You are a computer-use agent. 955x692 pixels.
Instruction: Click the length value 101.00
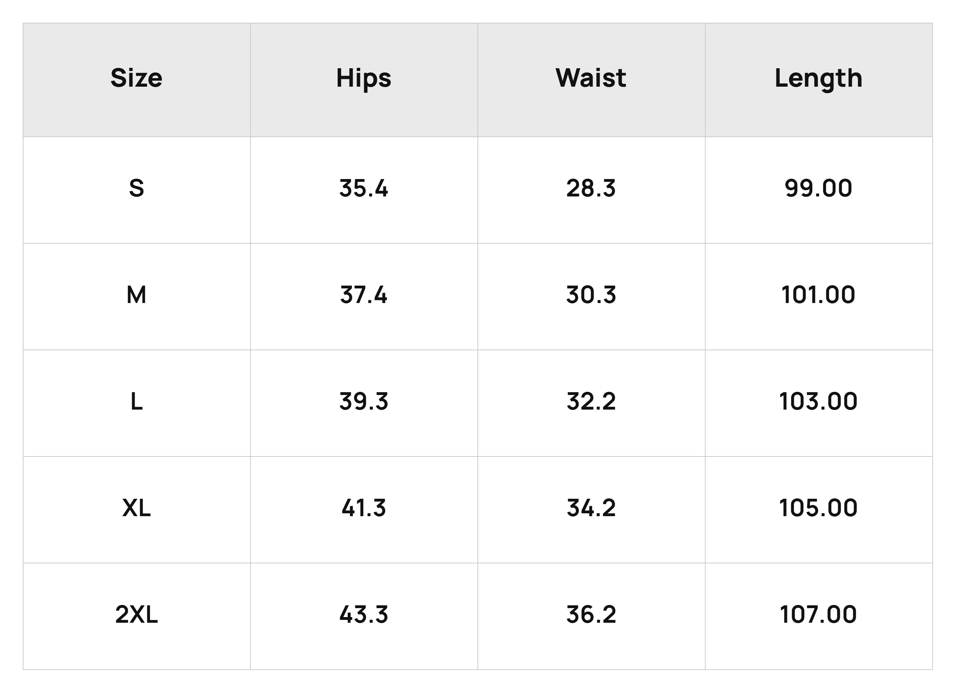[x=819, y=294]
